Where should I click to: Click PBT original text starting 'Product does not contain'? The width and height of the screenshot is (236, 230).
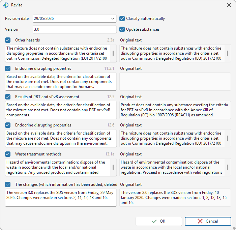[175, 110]
